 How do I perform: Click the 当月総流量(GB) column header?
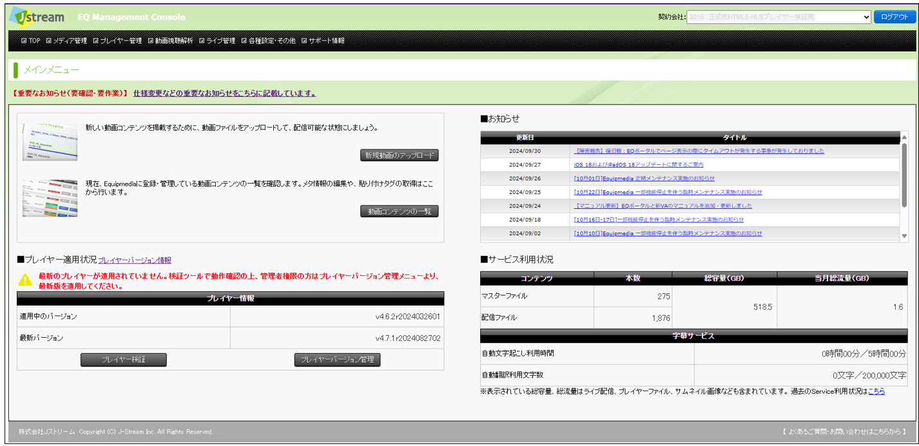(x=842, y=278)
